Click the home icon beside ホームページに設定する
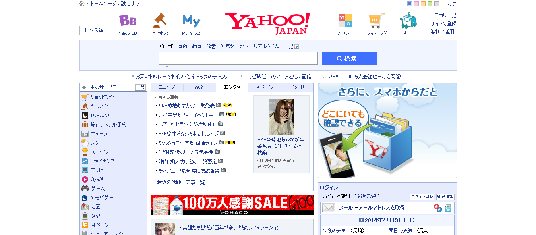This screenshot has height=235, width=536. [82, 4]
